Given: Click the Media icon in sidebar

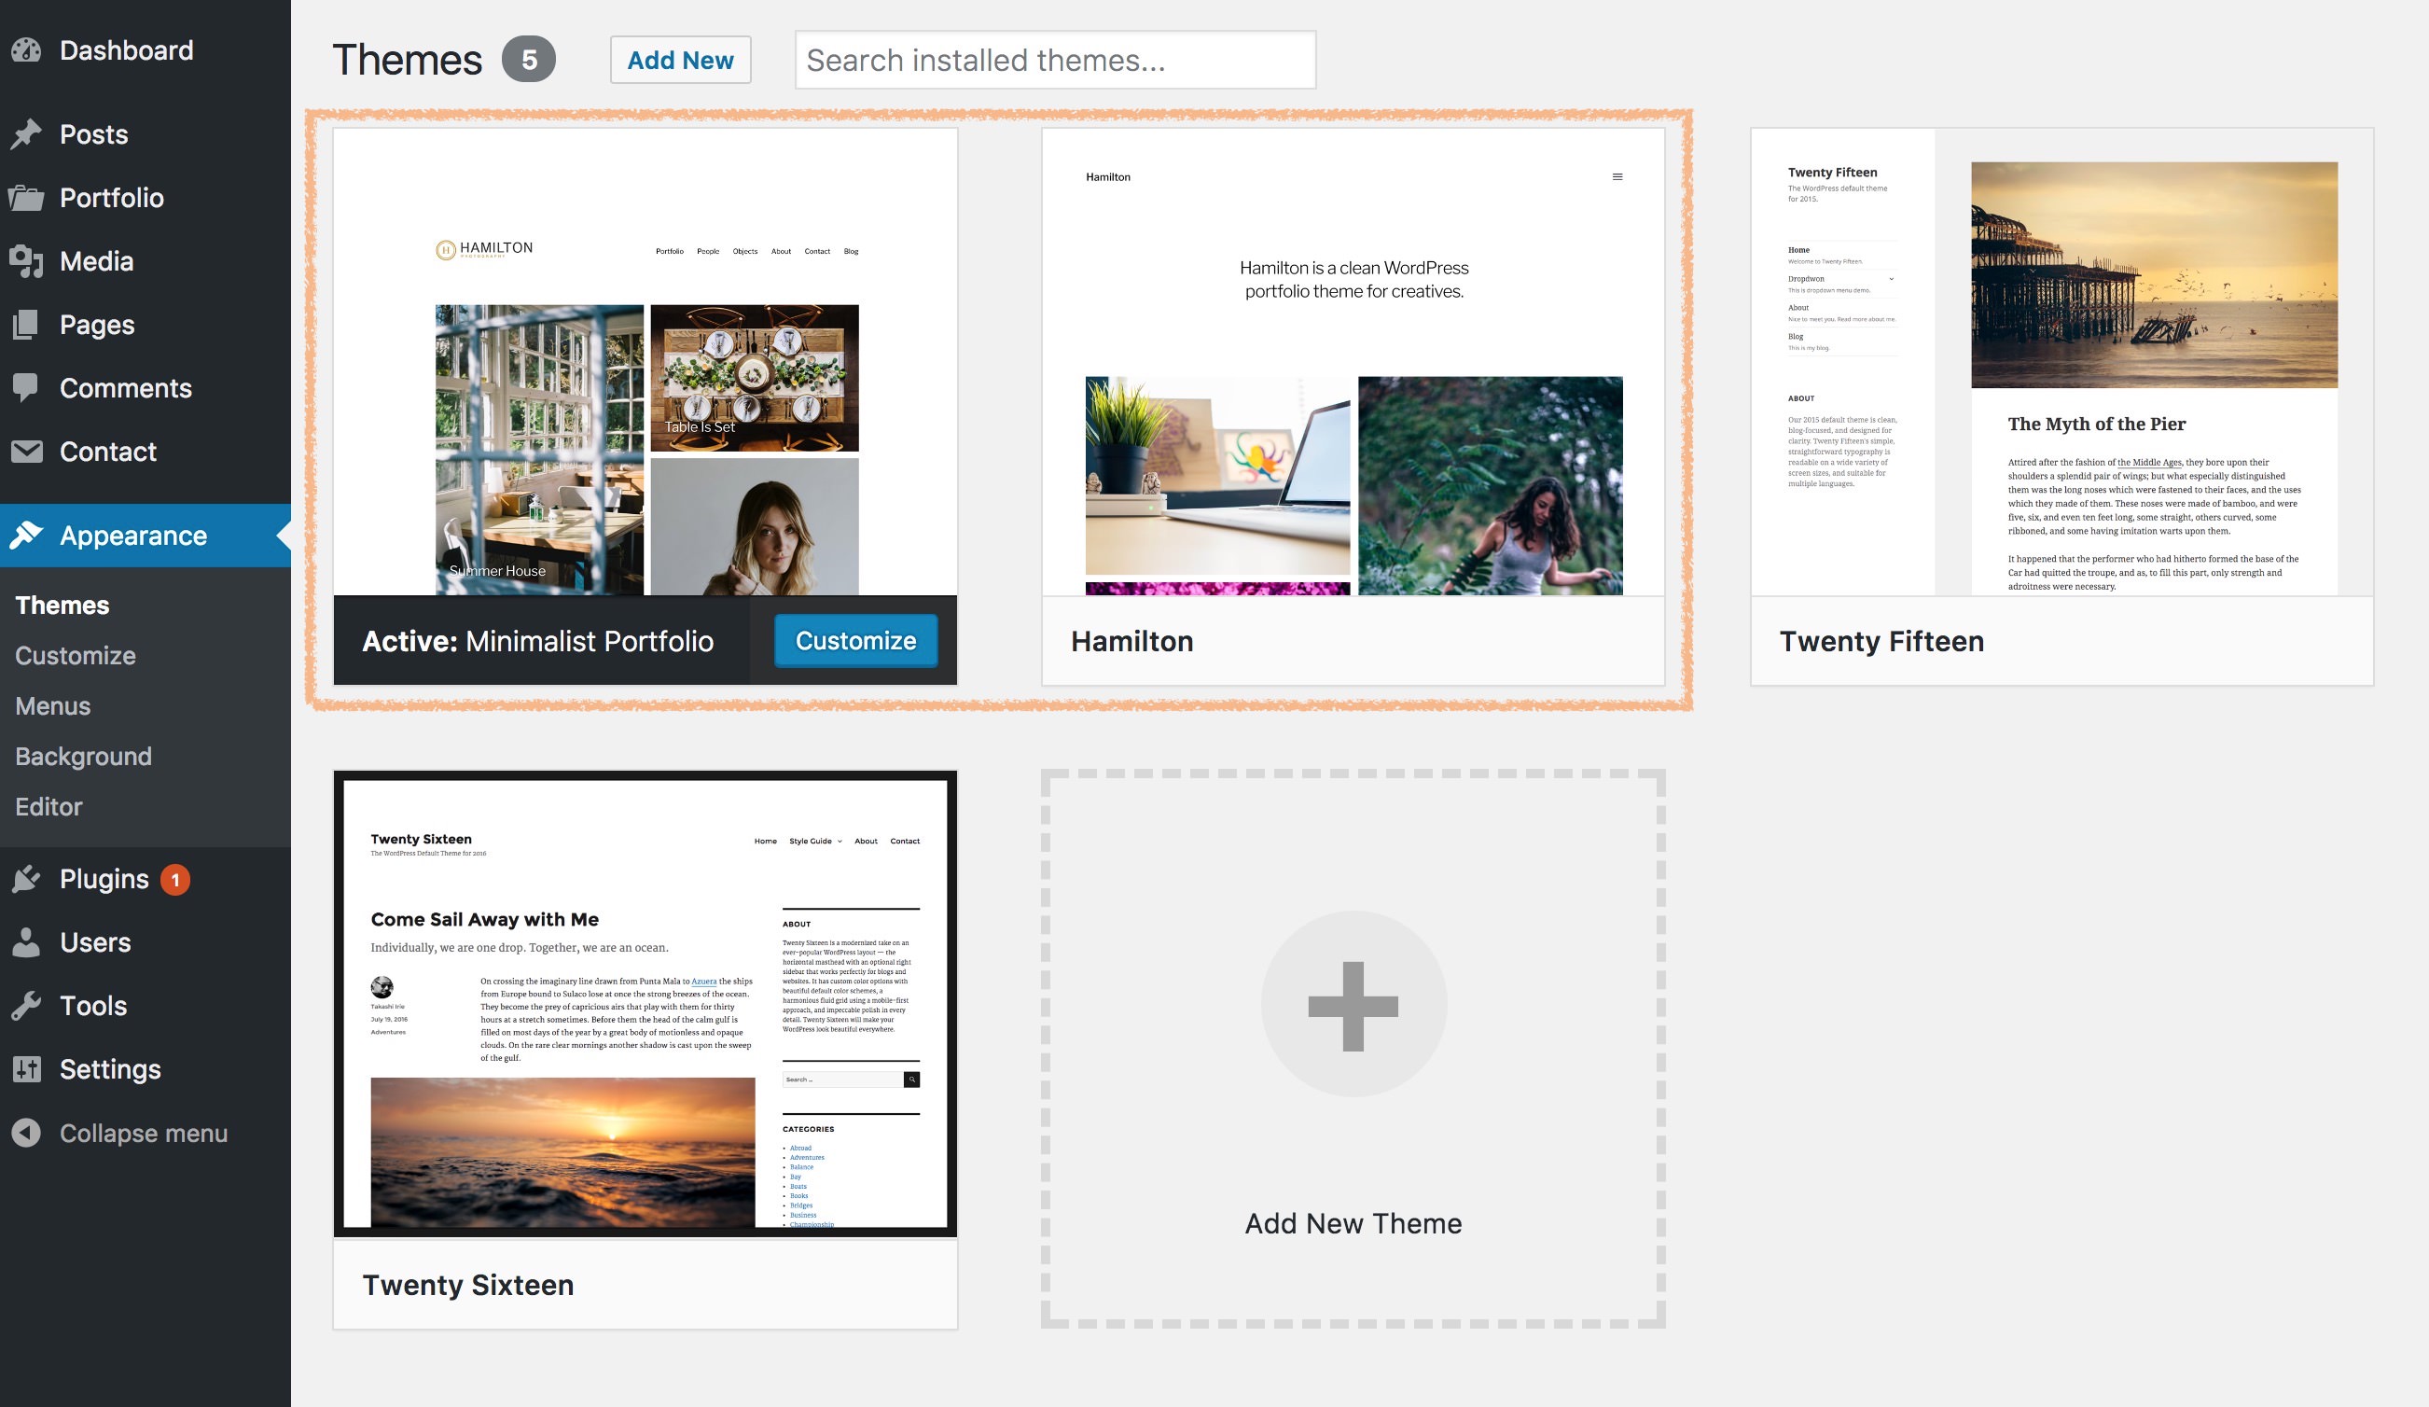Looking at the screenshot, I should tap(27, 261).
